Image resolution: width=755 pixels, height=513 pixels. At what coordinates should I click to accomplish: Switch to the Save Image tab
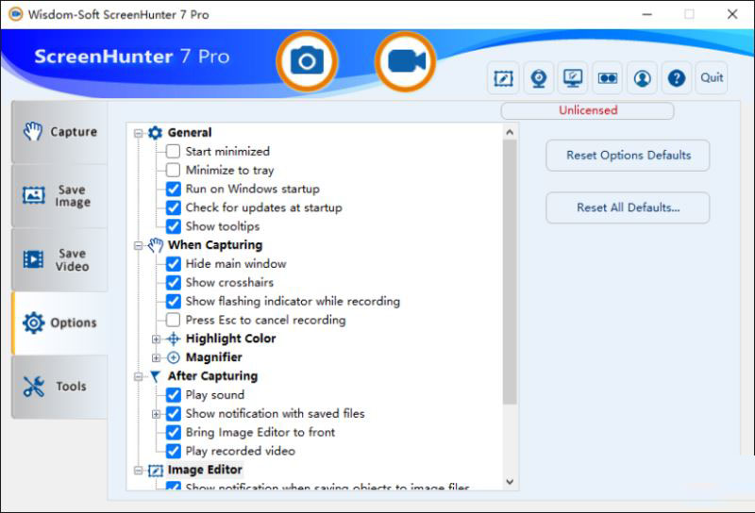point(59,196)
